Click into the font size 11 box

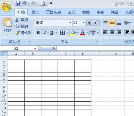(77, 23)
